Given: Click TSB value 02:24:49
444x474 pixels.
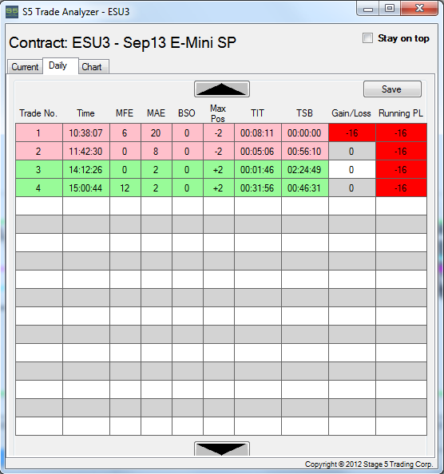Looking at the screenshot, I should click(305, 170).
